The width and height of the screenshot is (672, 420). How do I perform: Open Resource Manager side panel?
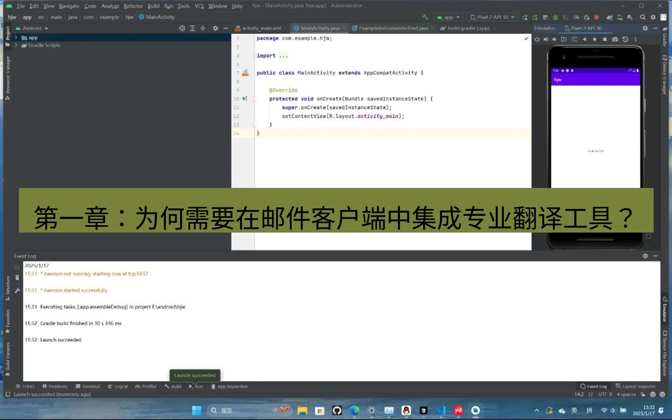7,78
